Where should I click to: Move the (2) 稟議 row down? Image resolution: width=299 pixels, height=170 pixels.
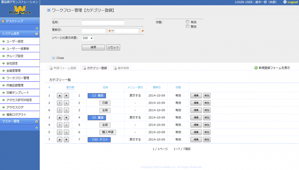[66, 118]
